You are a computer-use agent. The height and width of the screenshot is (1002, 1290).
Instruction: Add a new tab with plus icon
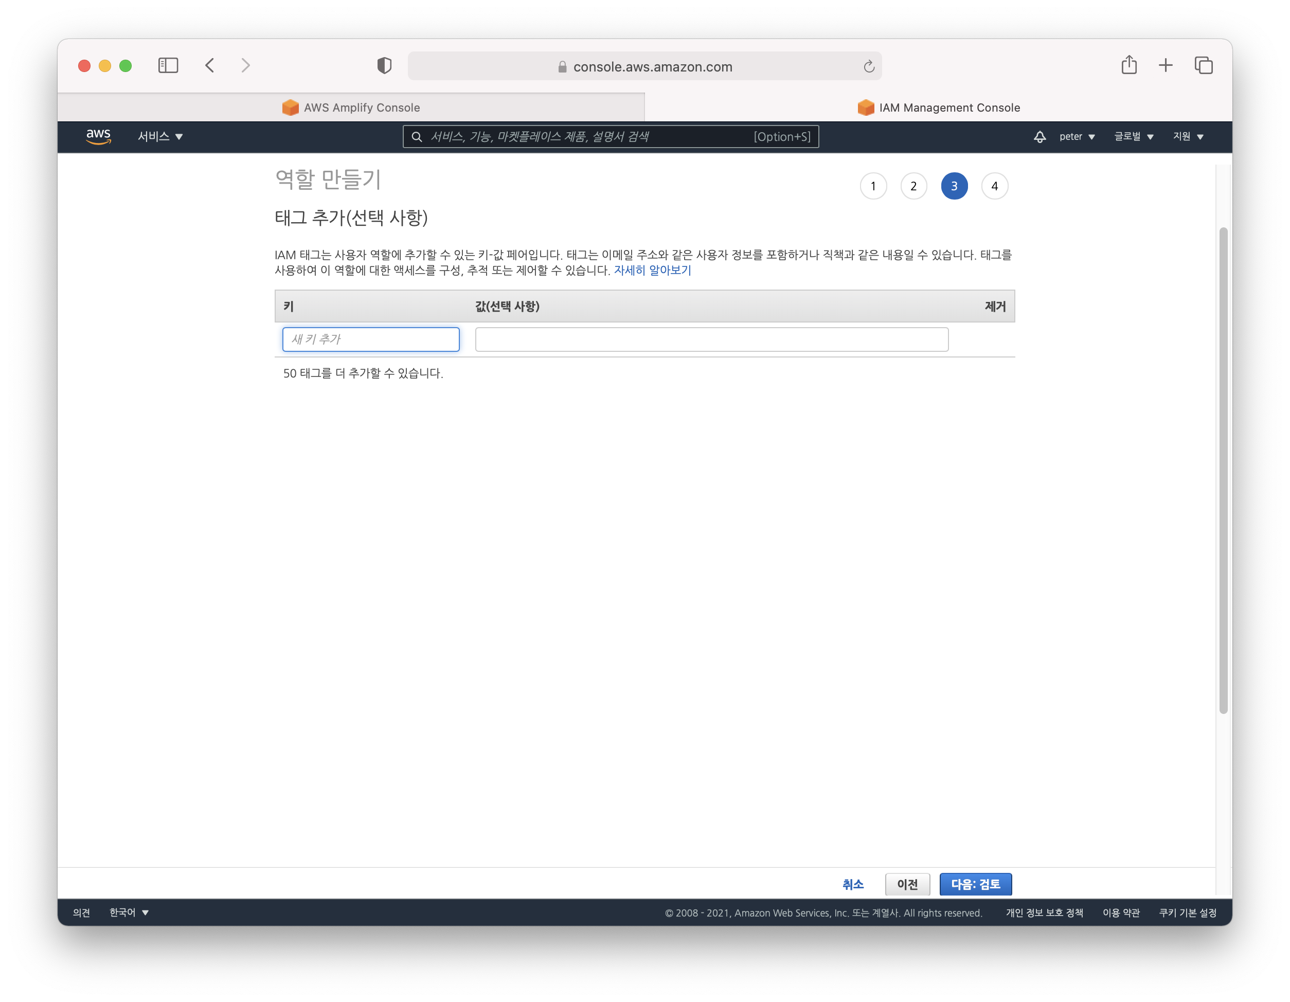1166,65
